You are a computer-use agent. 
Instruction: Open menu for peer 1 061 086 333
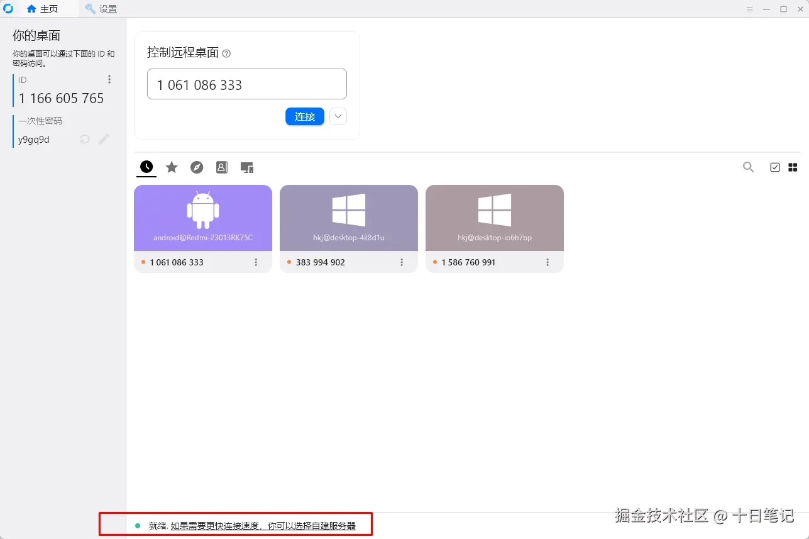(256, 262)
